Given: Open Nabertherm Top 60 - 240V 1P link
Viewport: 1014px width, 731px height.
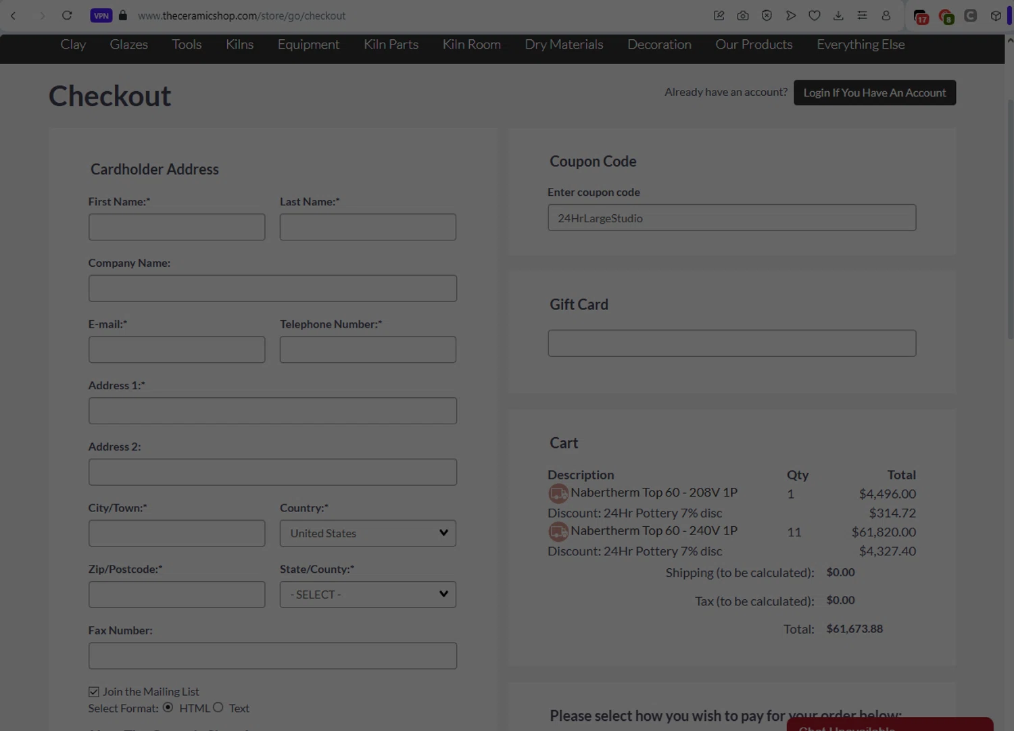Looking at the screenshot, I should coord(654,531).
